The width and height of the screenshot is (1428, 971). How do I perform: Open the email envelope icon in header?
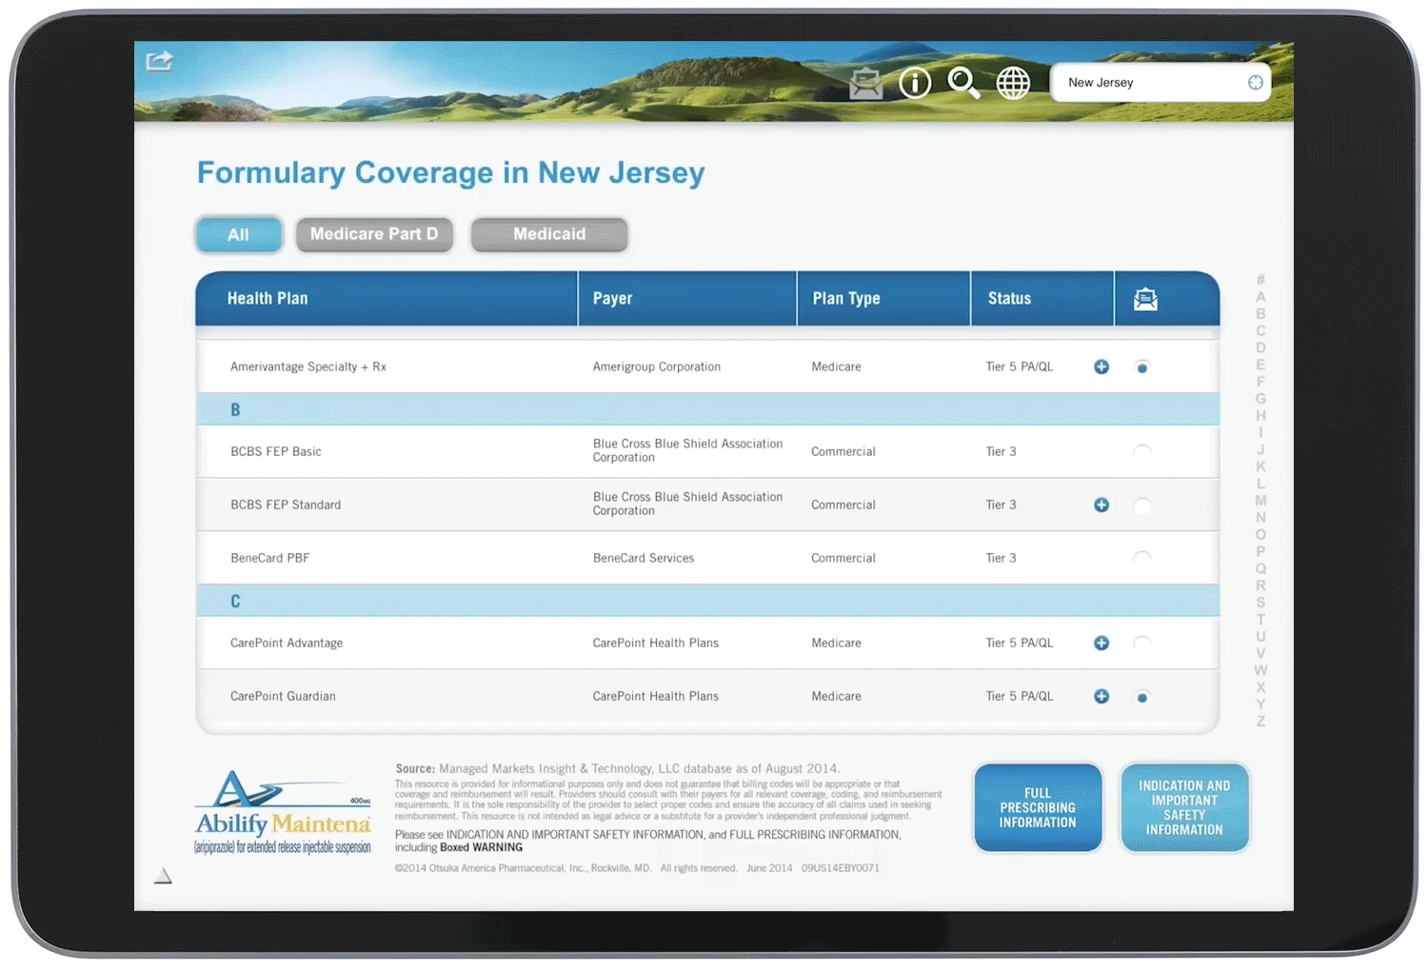point(865,84)
